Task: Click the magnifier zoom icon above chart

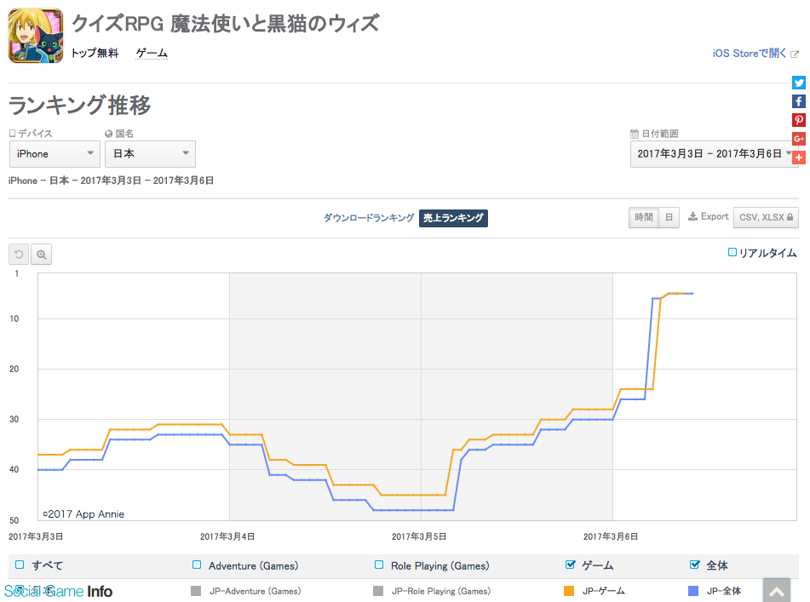Action: (42, 254)
